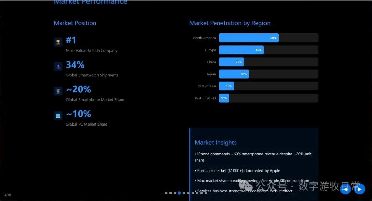Screen dimensions: 372x201
Task: Select the second slide pagination dot
Action: (x=170, y=193)
